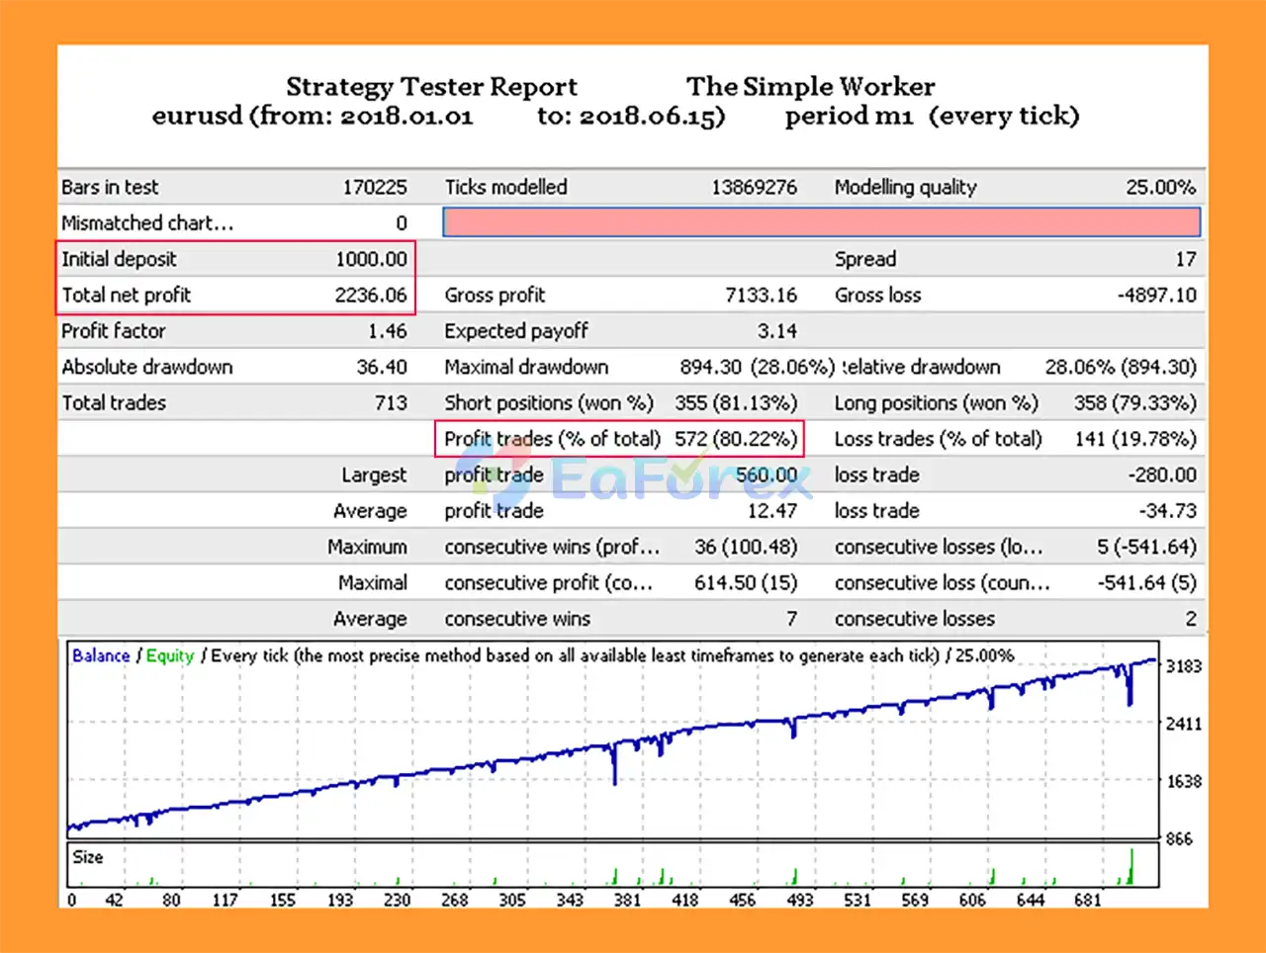Click the Total trades value 713

390,402
